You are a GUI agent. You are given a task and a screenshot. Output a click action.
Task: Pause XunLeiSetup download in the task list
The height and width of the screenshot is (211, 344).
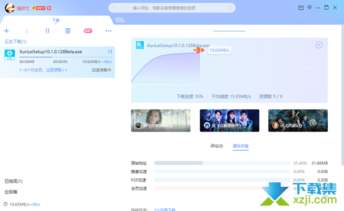110,51
